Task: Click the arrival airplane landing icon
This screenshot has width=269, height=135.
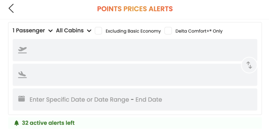Action: (x=22, y=75)
